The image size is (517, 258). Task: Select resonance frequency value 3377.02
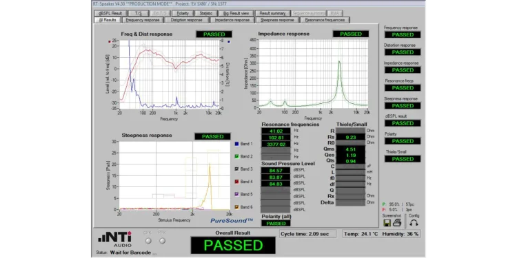tap(276, 144)
